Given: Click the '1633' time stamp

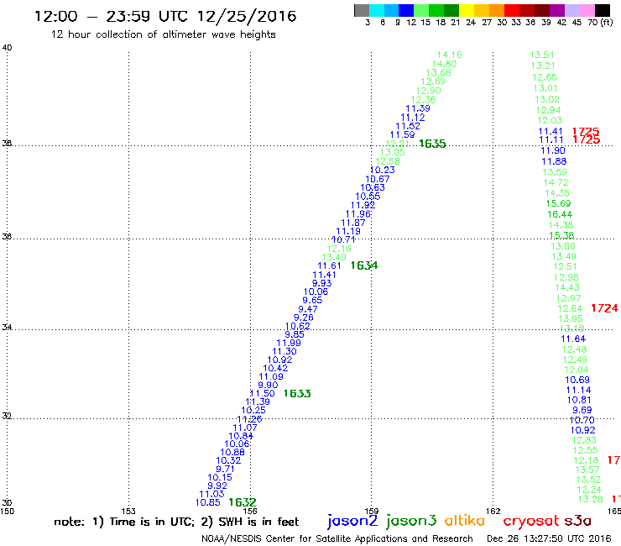Looking at the screenshot, I should coord(297,393).
